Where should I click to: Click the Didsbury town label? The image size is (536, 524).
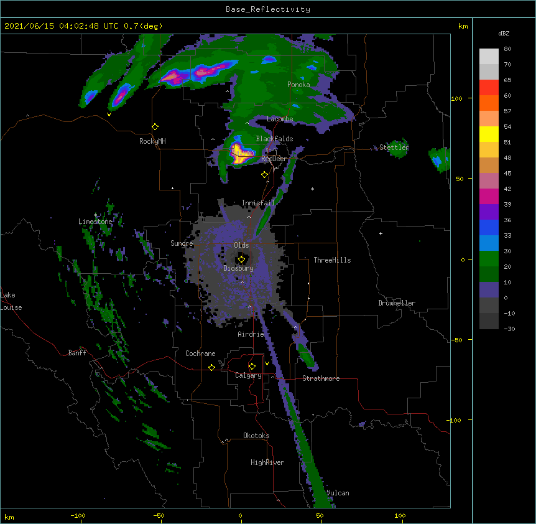pos(239,268)
